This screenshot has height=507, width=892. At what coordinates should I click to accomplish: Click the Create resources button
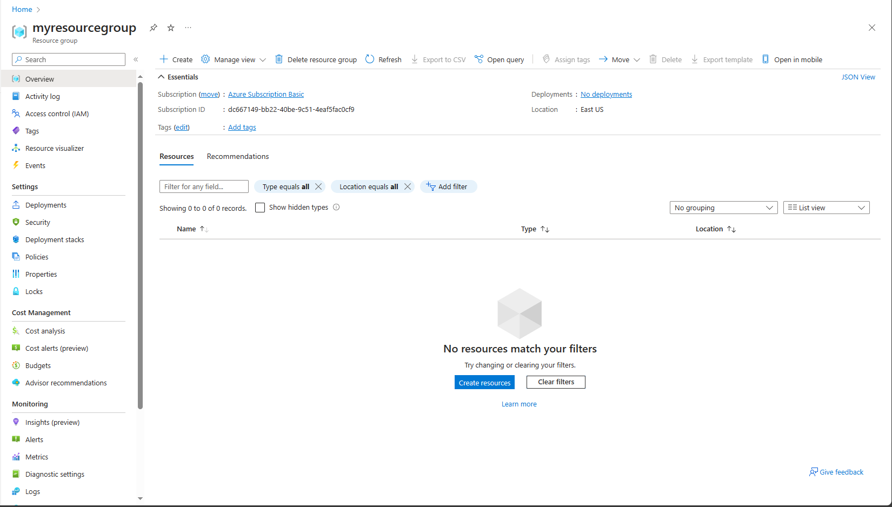(x=484, y=383)
